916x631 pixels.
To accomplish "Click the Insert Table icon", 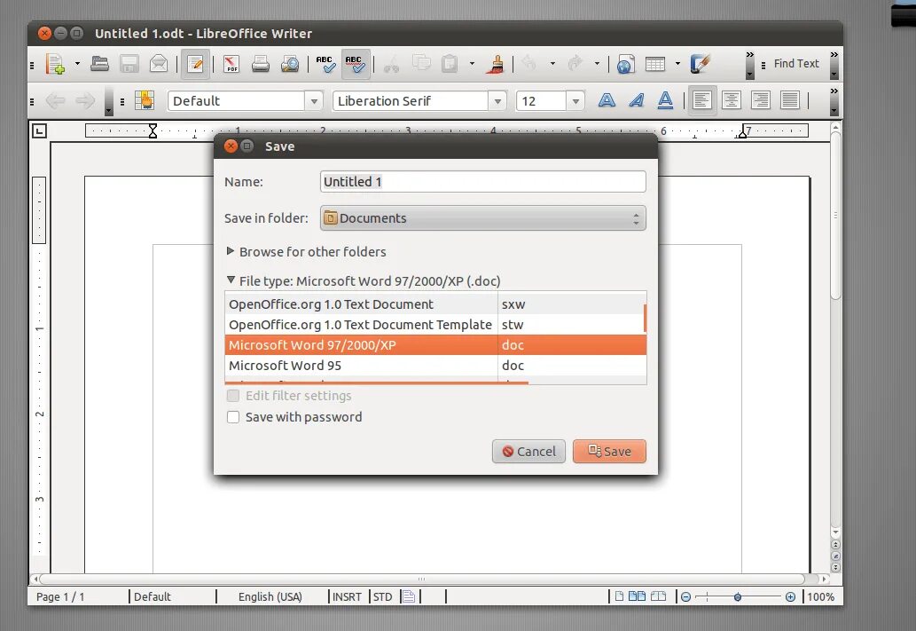I will point(655,64).
